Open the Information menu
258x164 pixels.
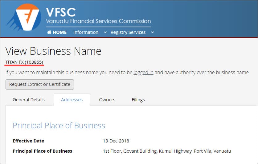[x=86, y=32]
